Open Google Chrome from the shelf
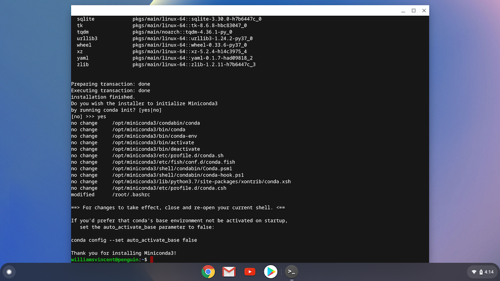The width and height of the screenshot is (500, 281). click(x=208, y=272)
